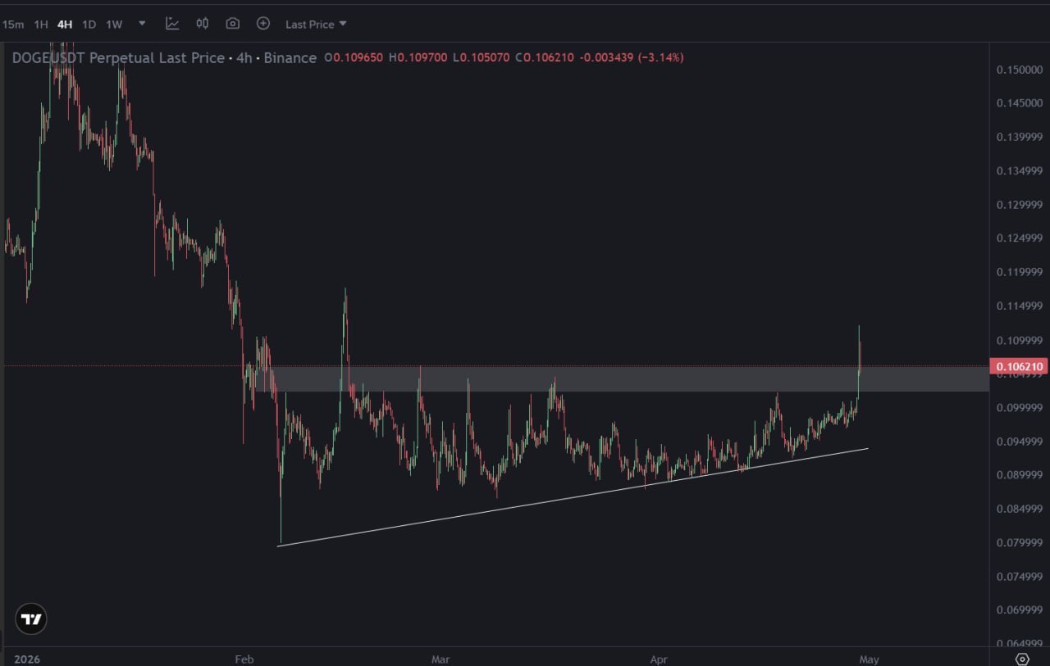Click the plus icon to add a symbol

click(263, 24)
